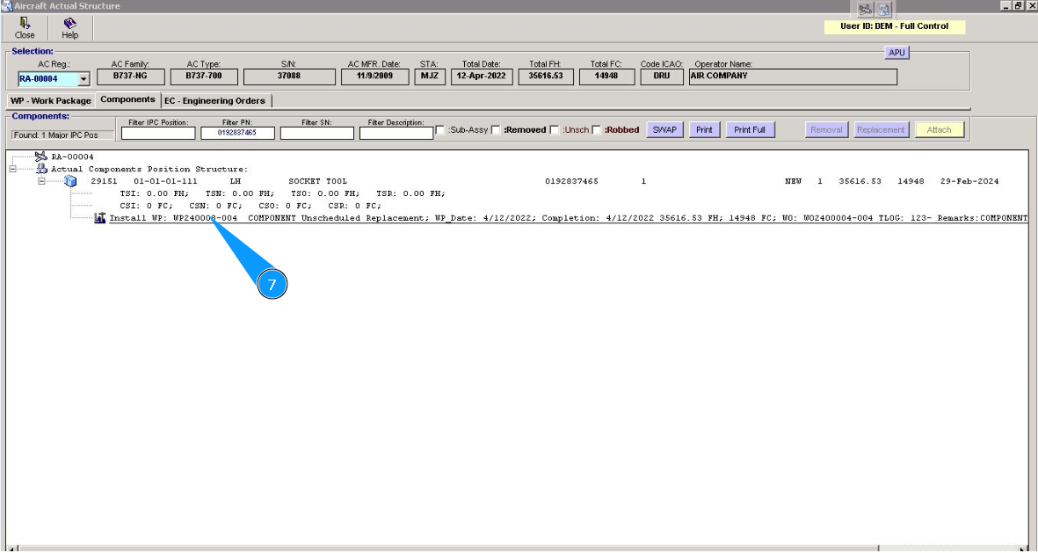
Task: Click the Filter IPC Position field
Action: 158,133
